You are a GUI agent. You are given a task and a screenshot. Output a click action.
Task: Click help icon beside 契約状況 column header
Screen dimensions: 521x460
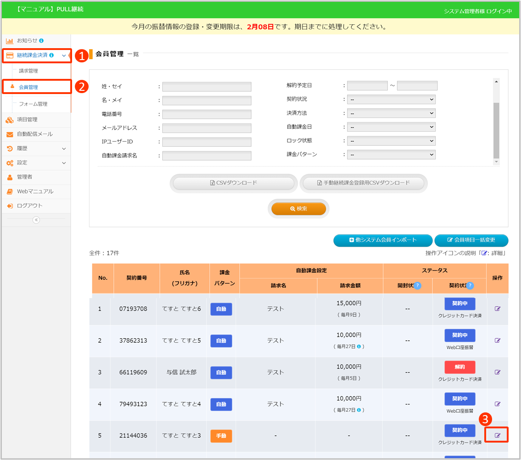point(470,285)
